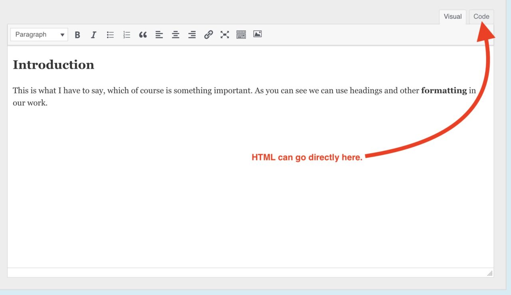The width and height of the screenshot is (511, 295).
Task: Open the Paragraph format dropdown
Action: click(x=39, y=35)
